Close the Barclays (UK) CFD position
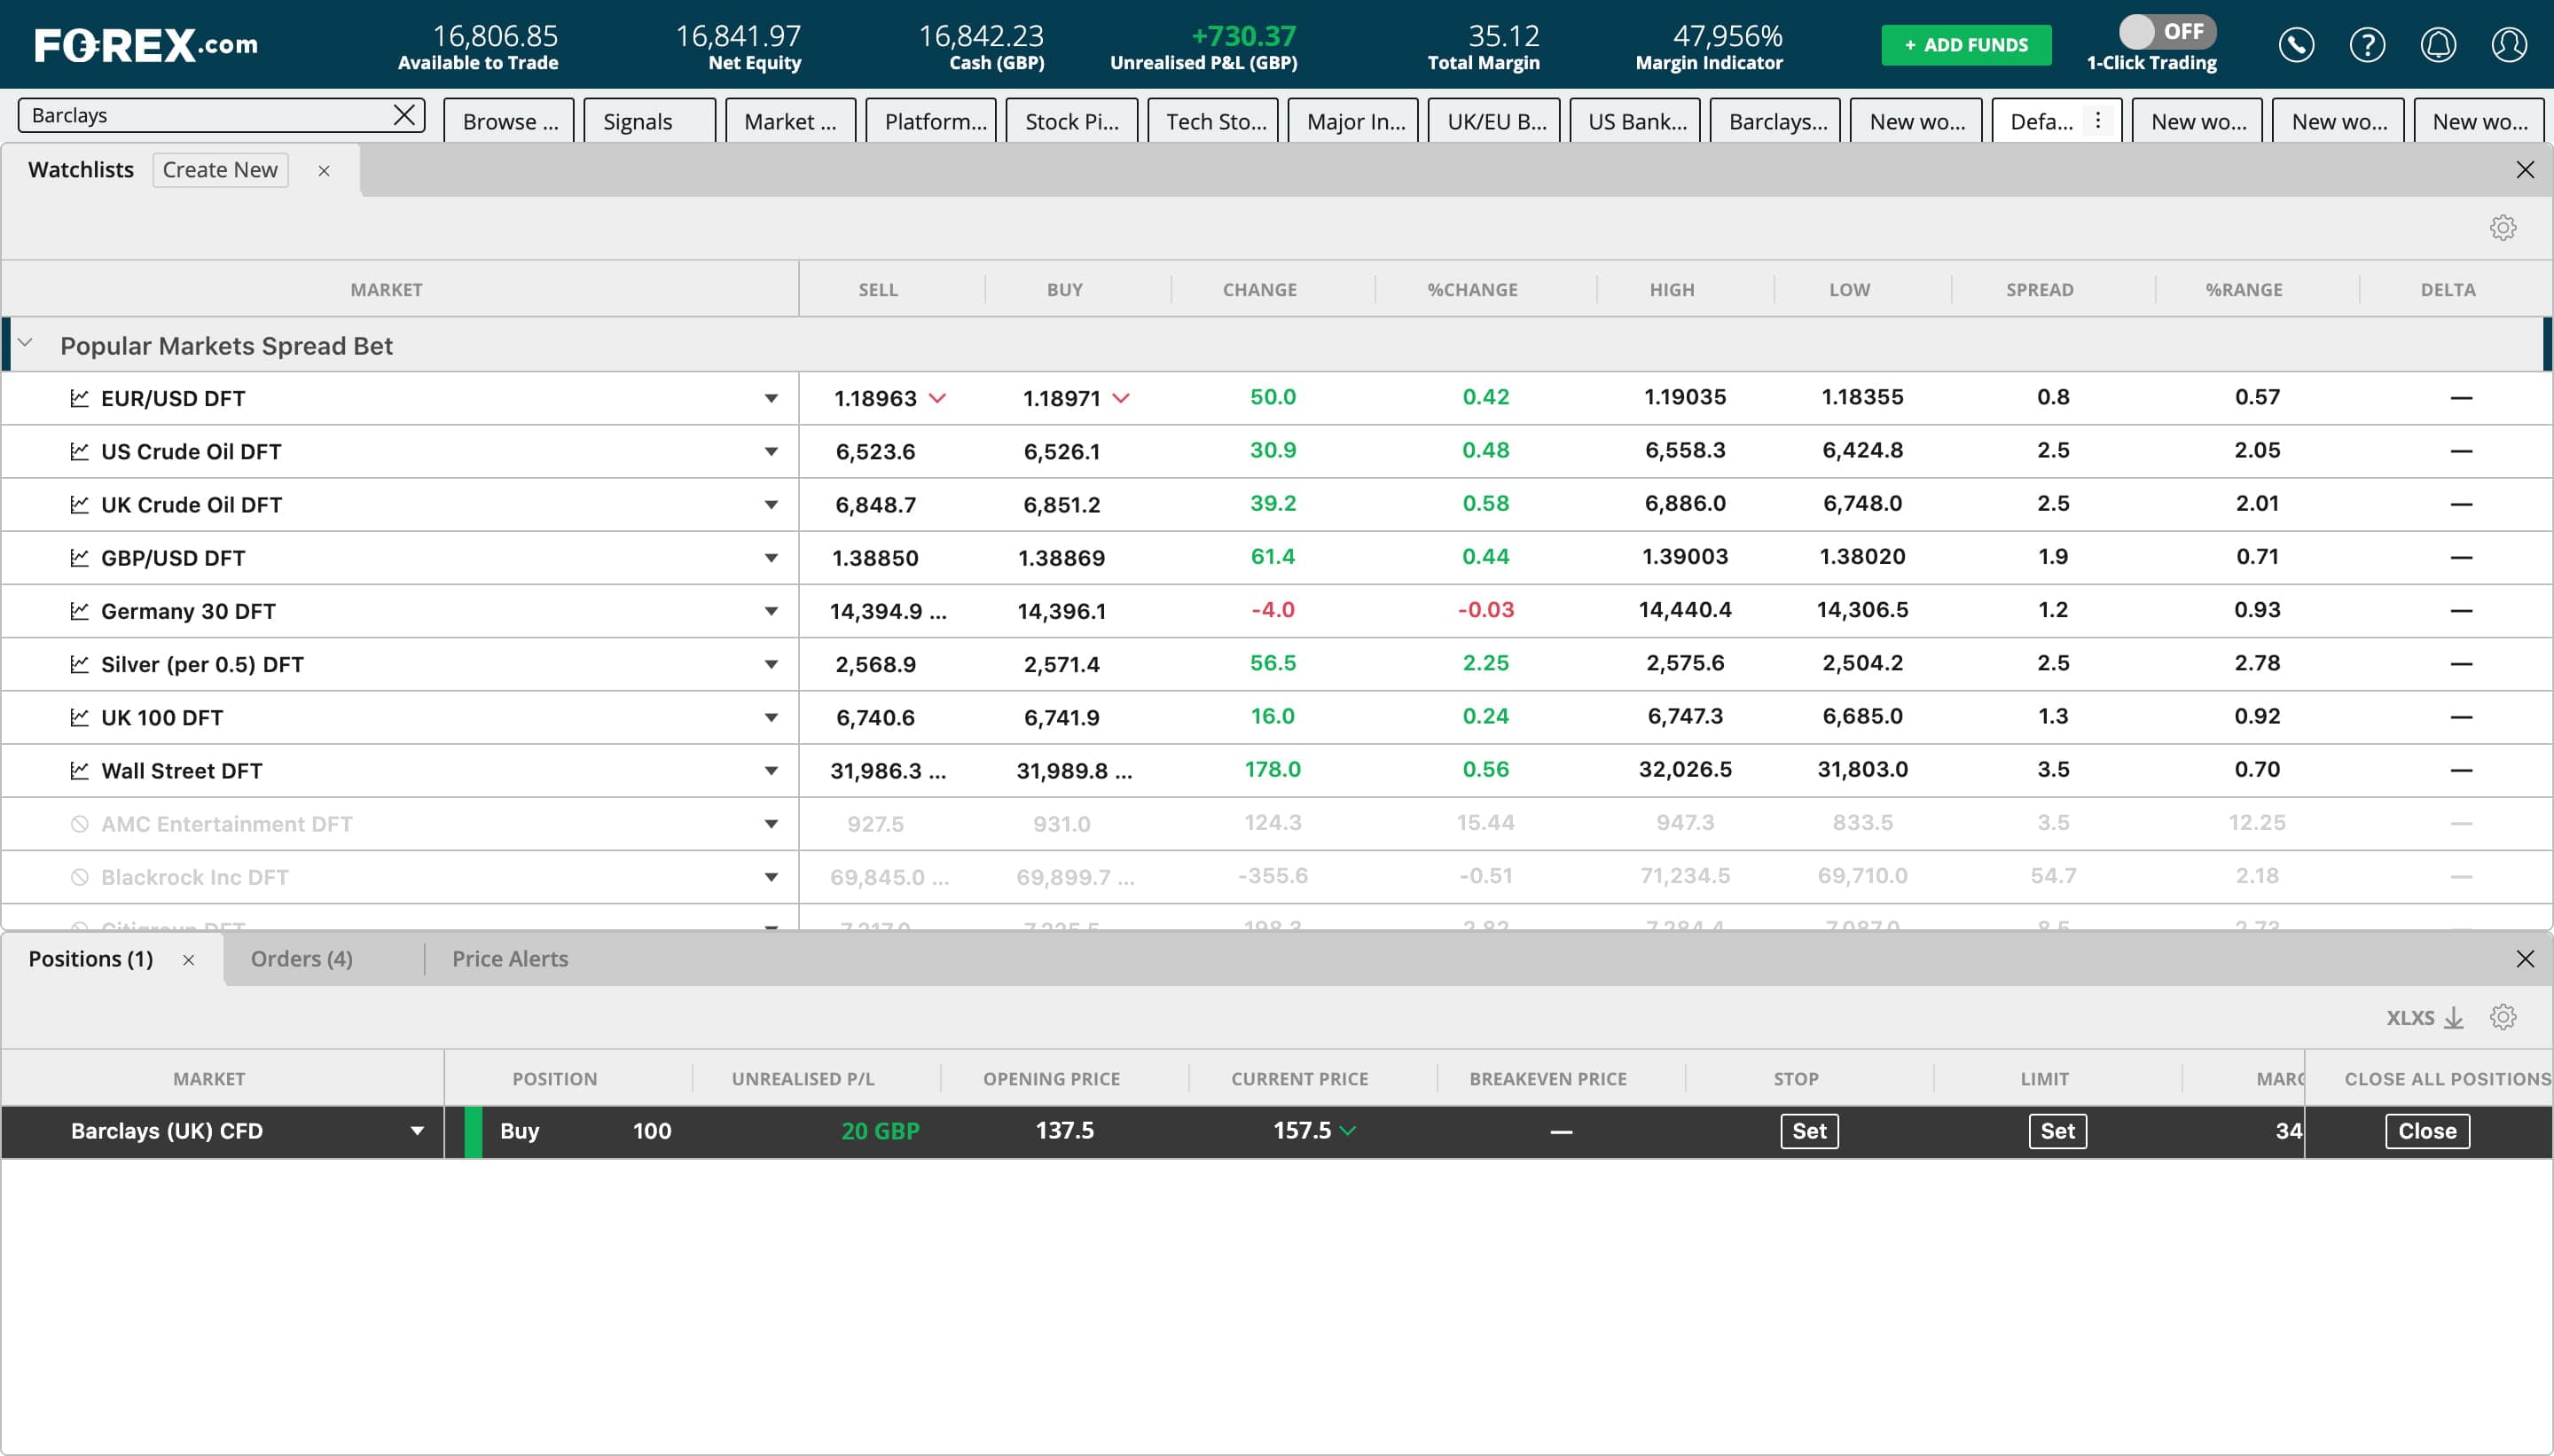Viewport: 2554px width, 1456px height. point(2427,1131)
